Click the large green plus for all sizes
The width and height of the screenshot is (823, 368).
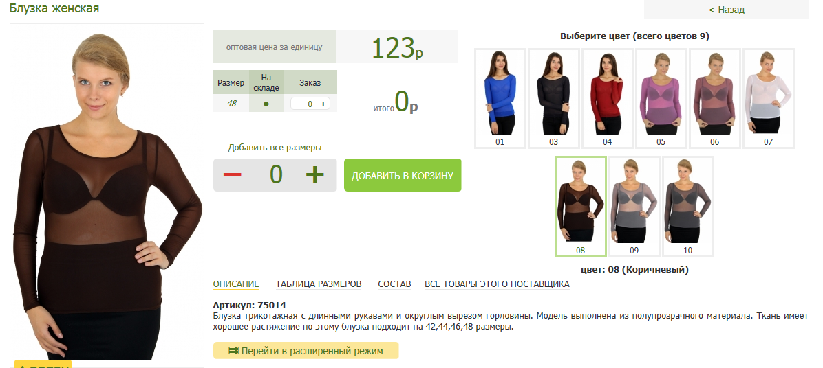tap(315, 175)
